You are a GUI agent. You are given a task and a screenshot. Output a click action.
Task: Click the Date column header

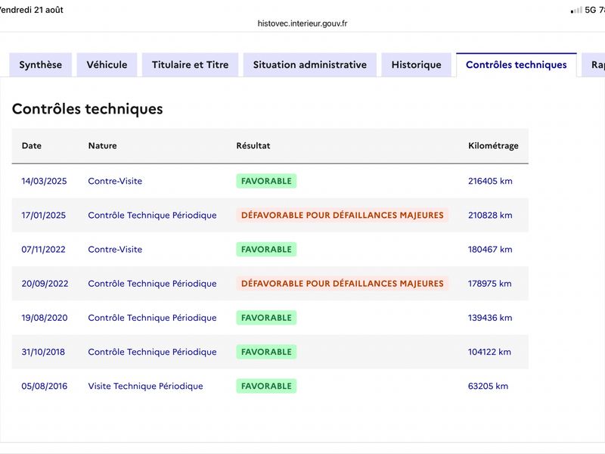(32, 145)
